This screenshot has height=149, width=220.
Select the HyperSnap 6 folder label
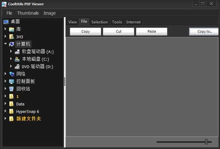(27, 111)
